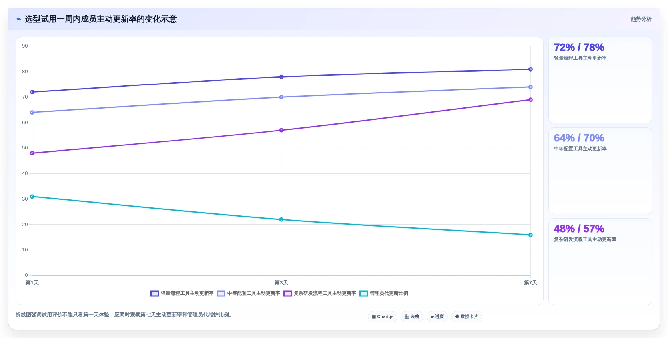The width and height of the screenshot is (668, 338).
Task: Click the Chart.js tag chip
Action: 383,317
